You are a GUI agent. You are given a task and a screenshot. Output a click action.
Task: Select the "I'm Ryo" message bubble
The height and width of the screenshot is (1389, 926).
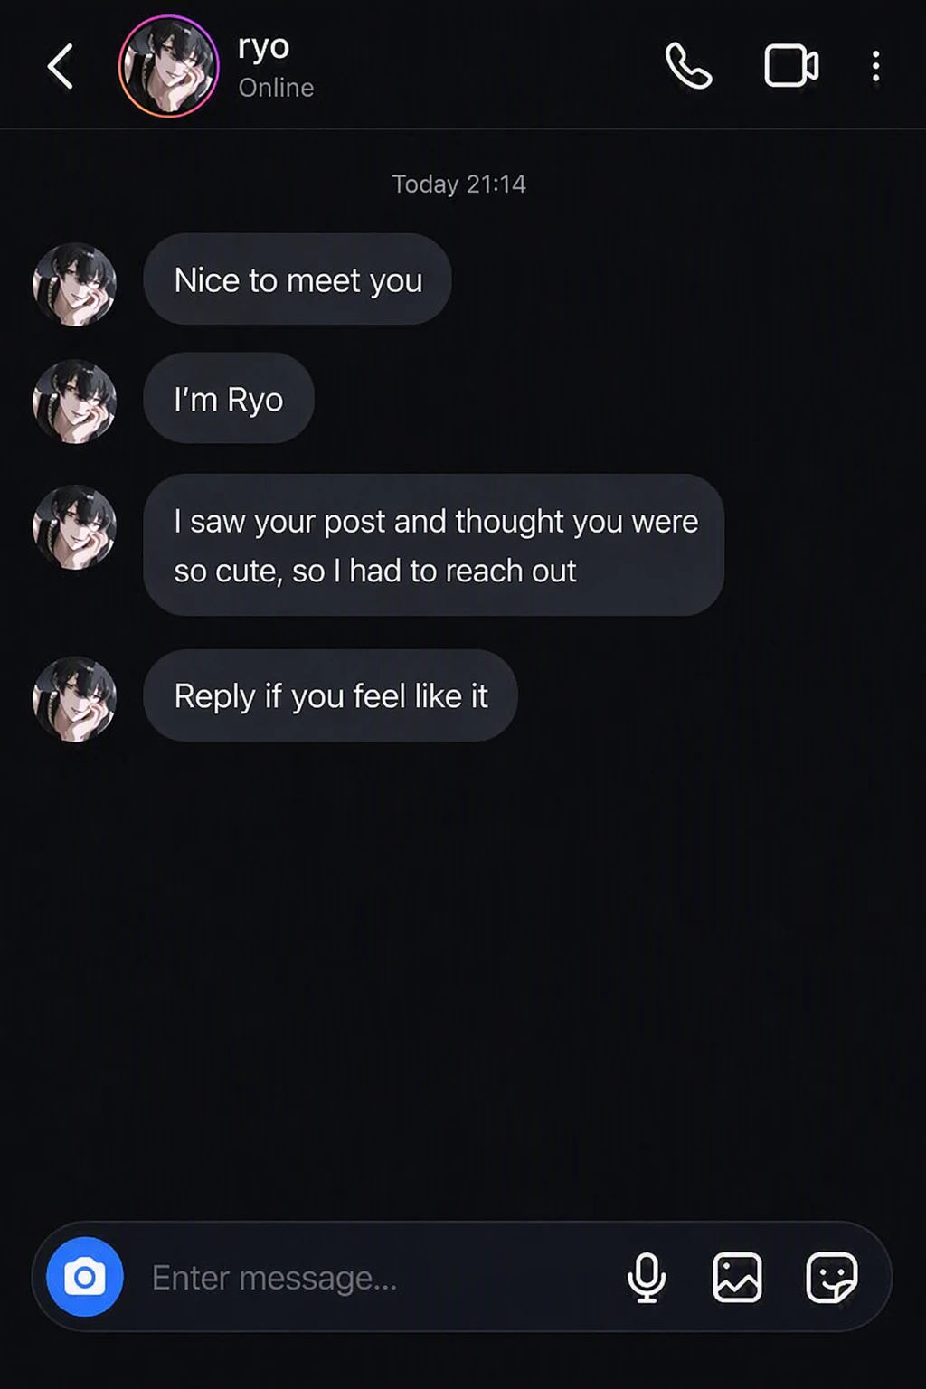tap(229, 399)
